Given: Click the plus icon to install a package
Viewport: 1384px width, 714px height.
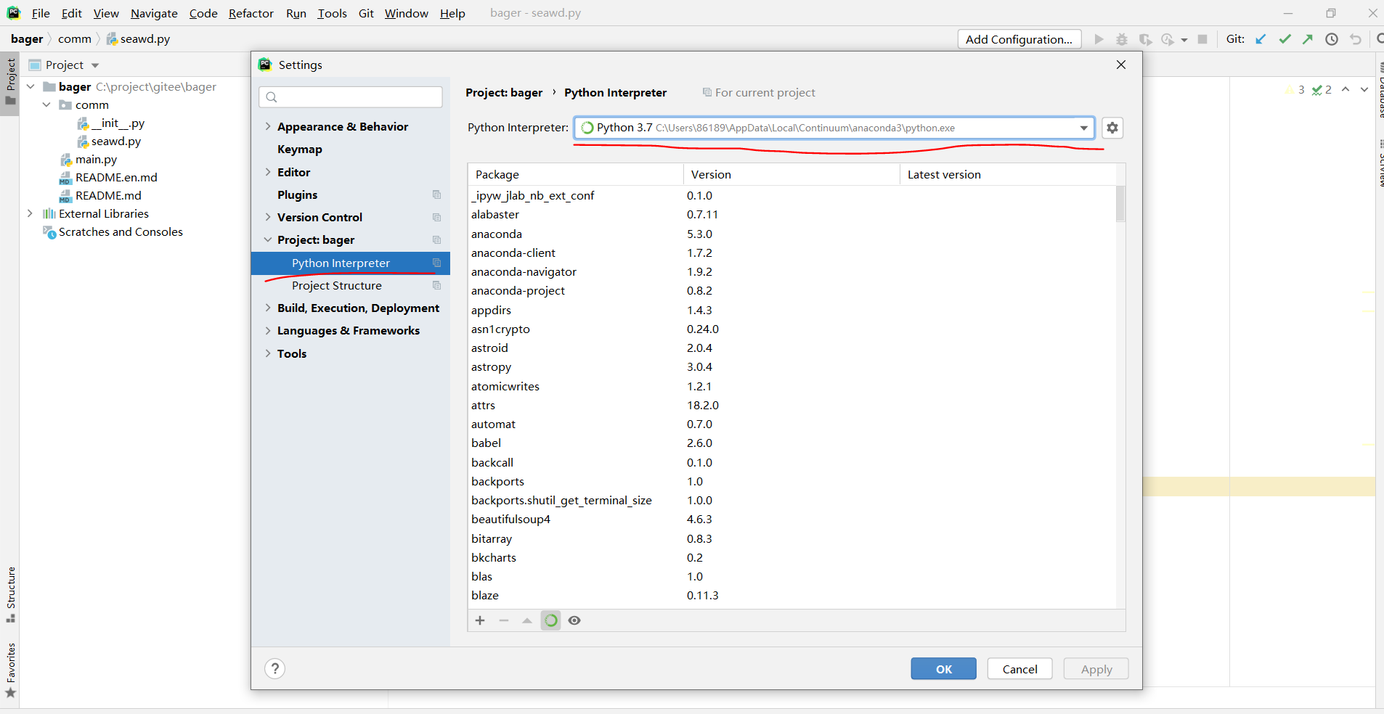Looking at the screenshot, I should click(x=480, y=620).
